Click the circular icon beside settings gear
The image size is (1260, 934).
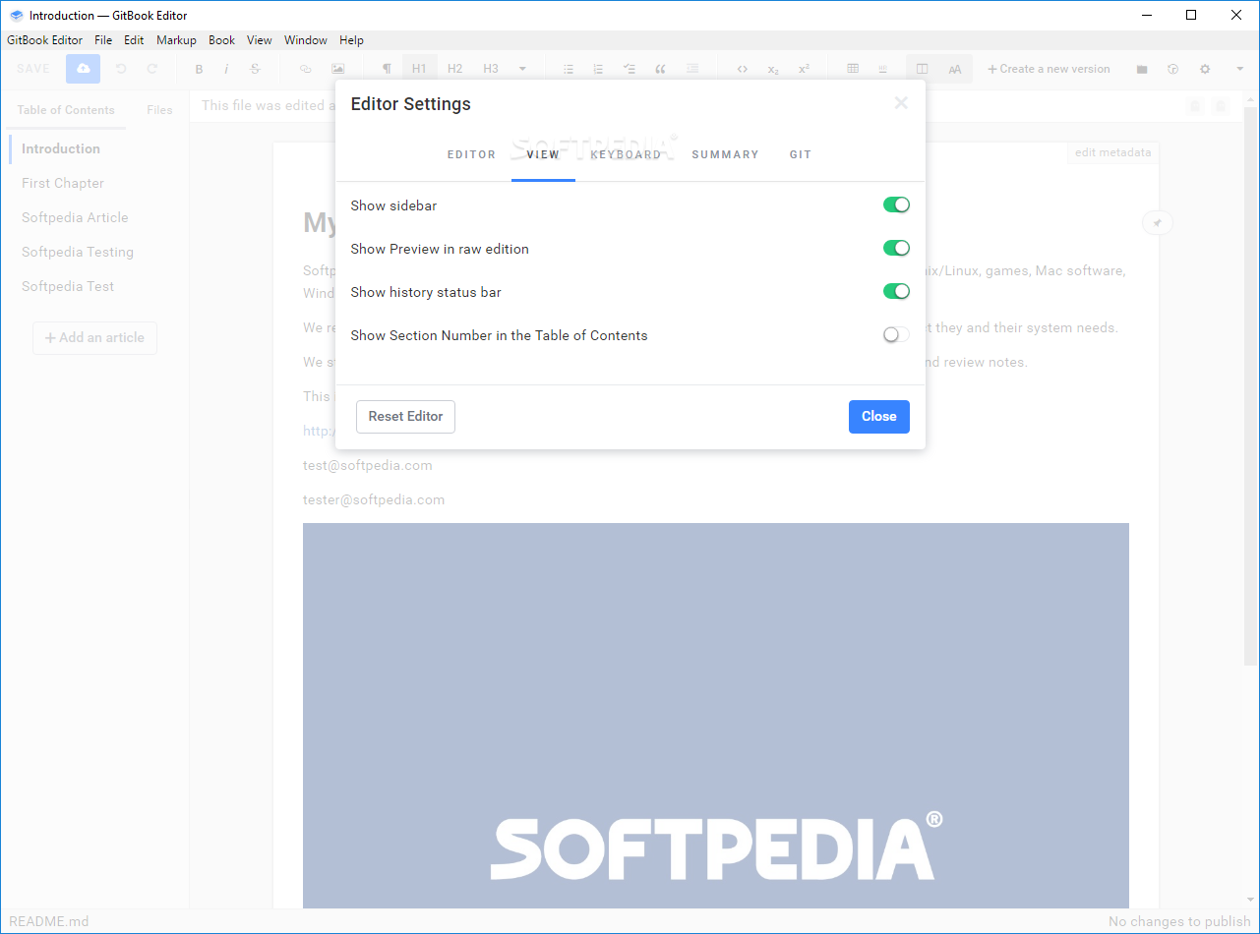pos(1172,69)
